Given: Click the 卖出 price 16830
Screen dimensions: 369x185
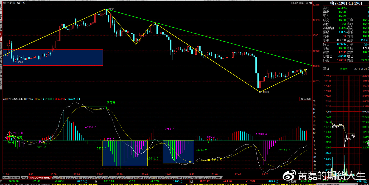Looking at the screenshot, I should click(x=343, y=12).
